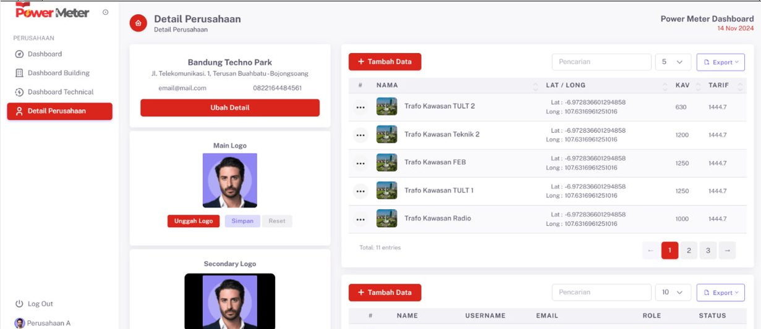Image resolution: width=761 pixels, height=329 pixels.
Task: Click thumbnail of Trafo Kawasan Radio
Action: point(387,219)
